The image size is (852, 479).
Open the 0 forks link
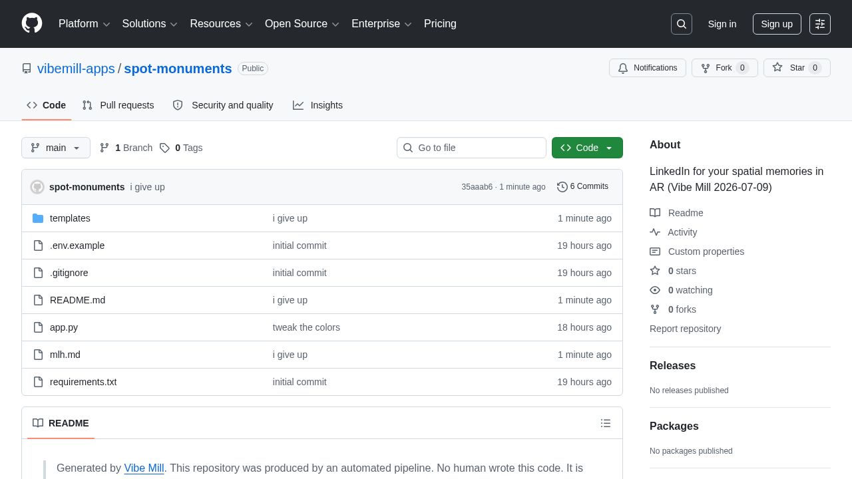coord(673,309)
